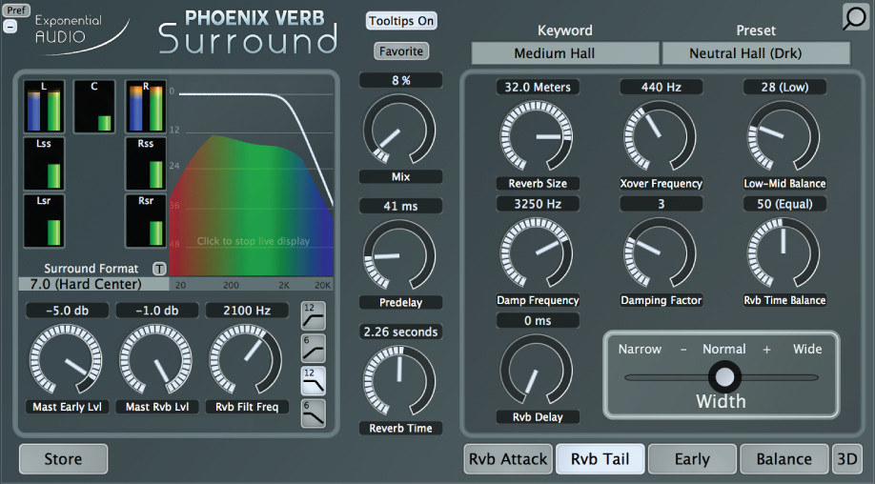
Task: Switch to the Early tab
Action: pos(692,459)
